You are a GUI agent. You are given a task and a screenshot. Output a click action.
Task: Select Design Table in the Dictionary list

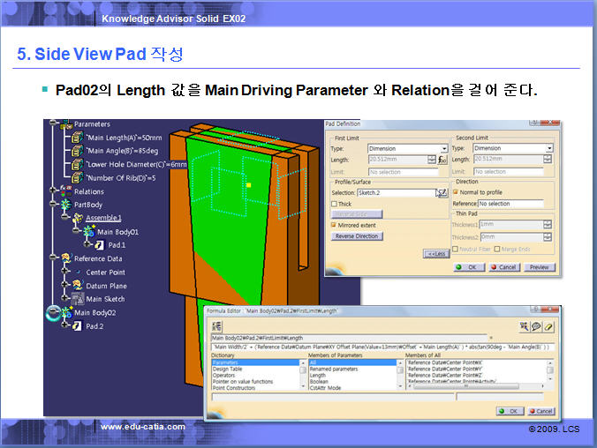[233, 369]
